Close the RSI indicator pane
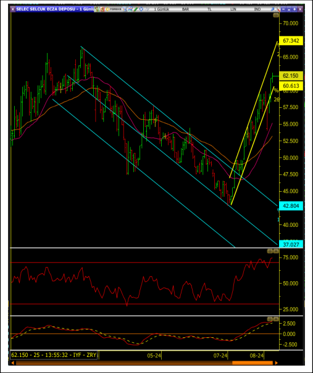Screen dimensions: 313x373 pyautogui.click(x=275, y=251)
